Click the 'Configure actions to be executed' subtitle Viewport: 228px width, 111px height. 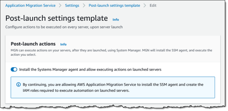tap(64, 27)
